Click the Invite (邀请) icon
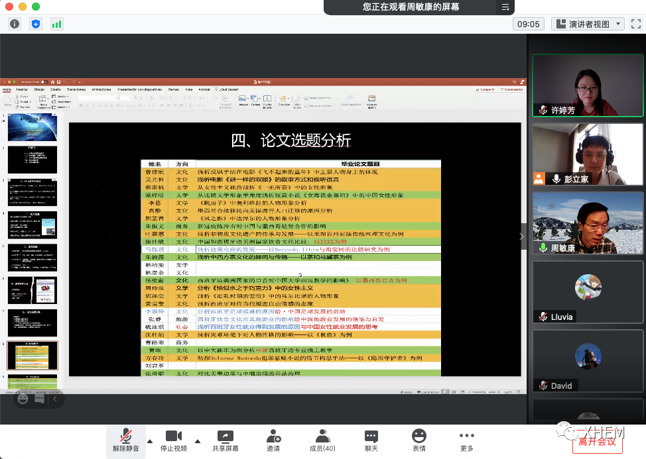646x459 pixels. point(273,440)
